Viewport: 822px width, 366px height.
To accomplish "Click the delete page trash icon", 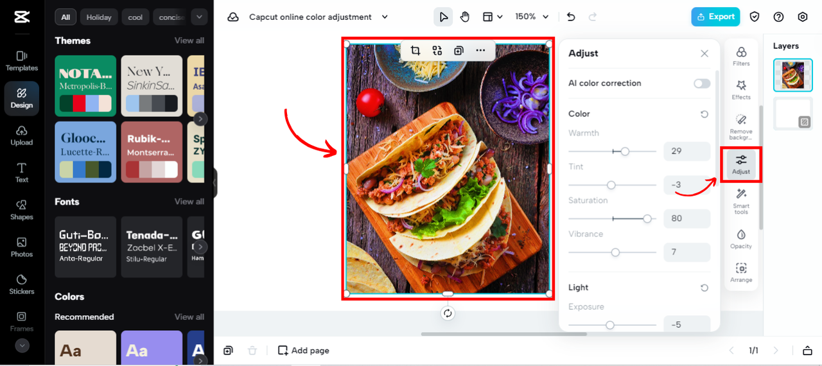I will pyautogui.click(x=252, y=351).
